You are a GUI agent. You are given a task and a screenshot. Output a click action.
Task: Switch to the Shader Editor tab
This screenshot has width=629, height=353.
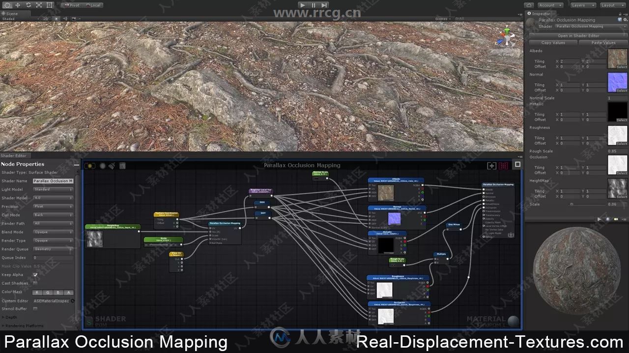[14, 155]
